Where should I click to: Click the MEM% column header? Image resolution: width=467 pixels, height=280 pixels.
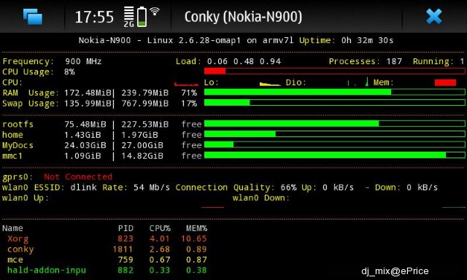tap(196, 228)
